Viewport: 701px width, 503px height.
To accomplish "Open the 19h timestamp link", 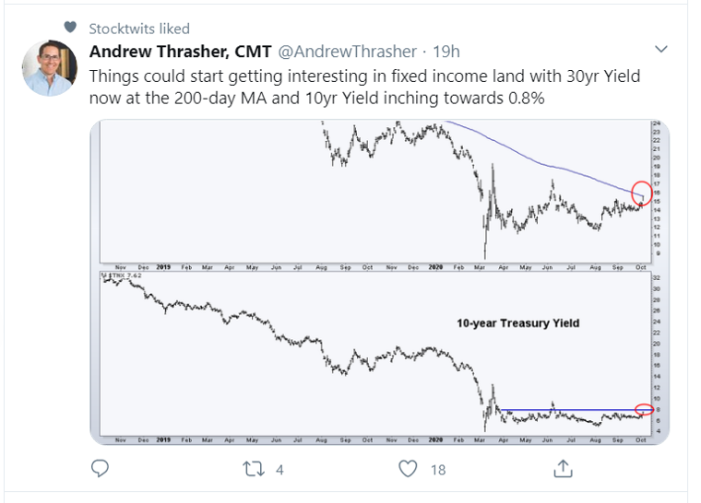I will [x=446, y=51].
